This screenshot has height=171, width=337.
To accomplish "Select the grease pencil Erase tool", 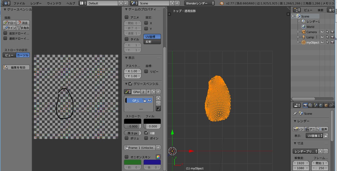I will (23, 23).
